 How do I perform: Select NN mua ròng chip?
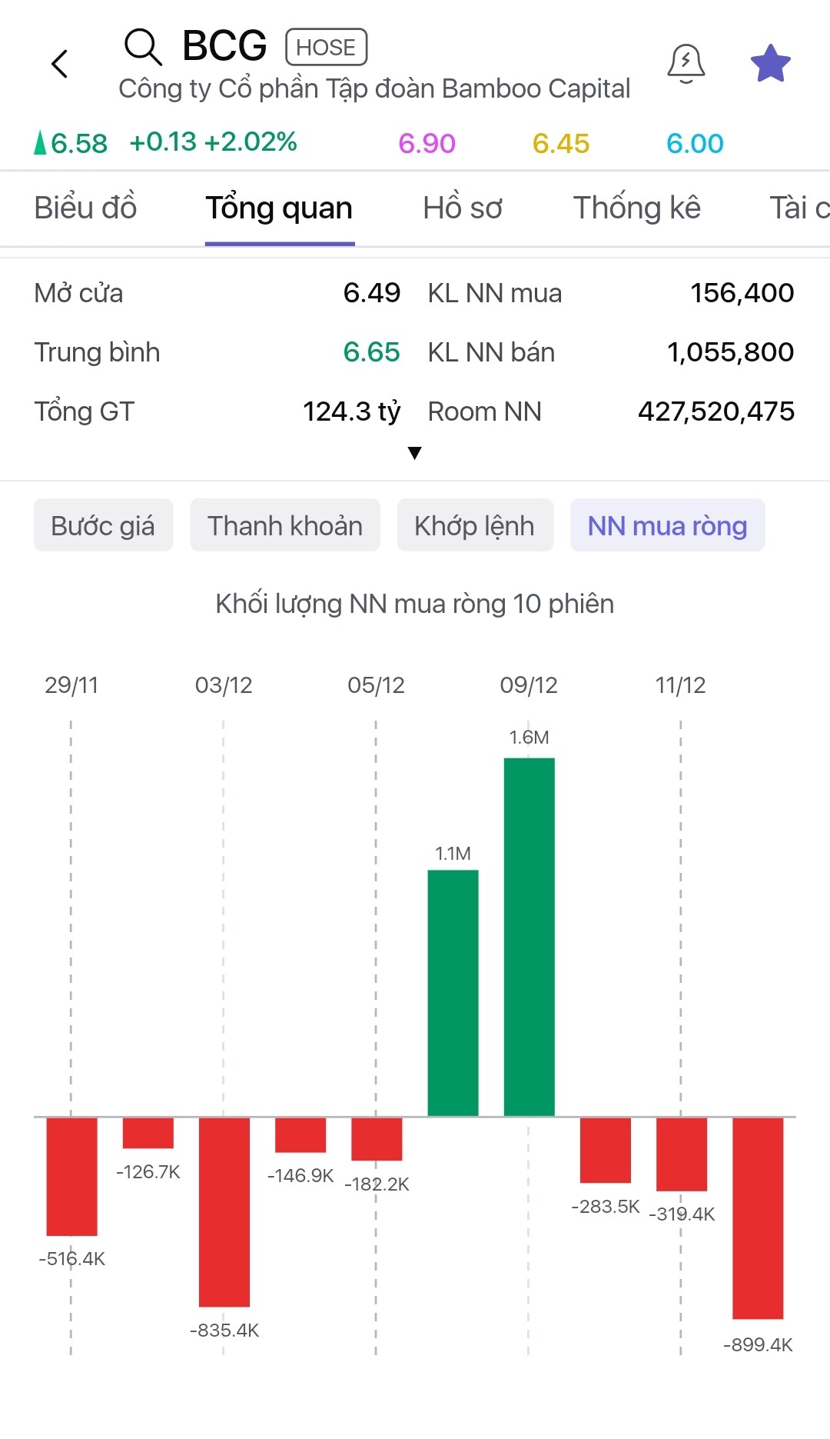coord(667,526)
